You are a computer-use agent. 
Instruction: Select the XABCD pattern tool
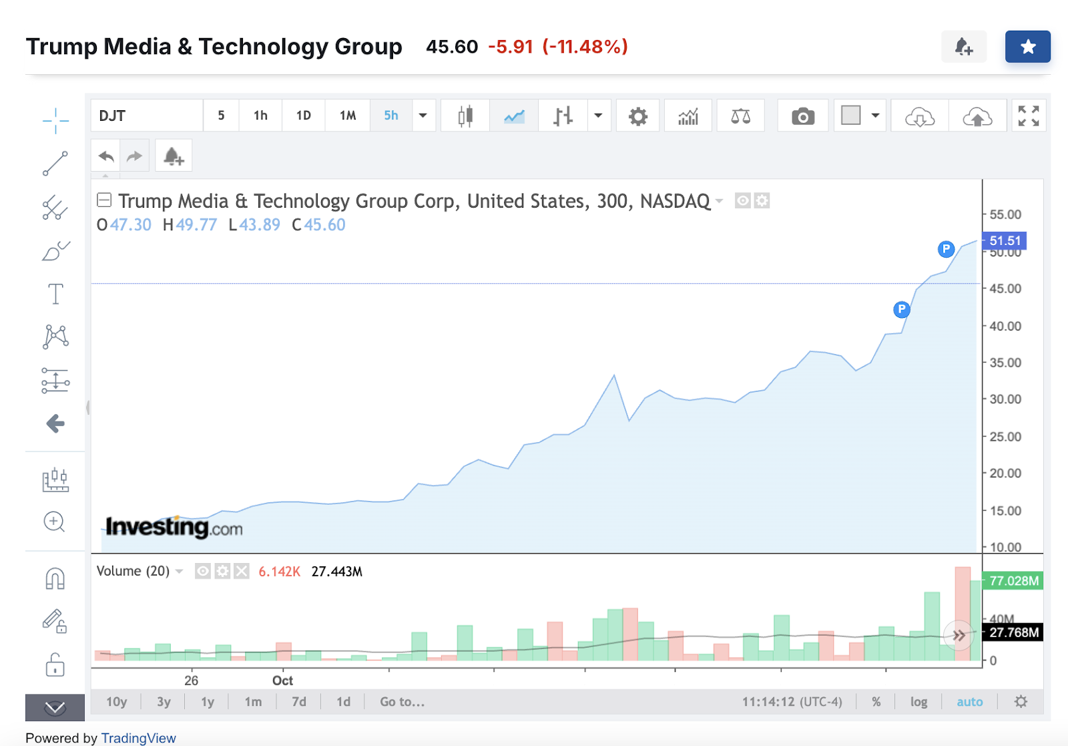click(55, 337)
